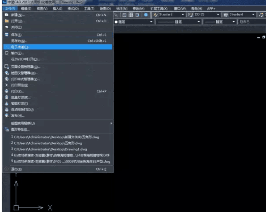Open recent file Desktop\Drawing1.dwg

click(58, 149)
